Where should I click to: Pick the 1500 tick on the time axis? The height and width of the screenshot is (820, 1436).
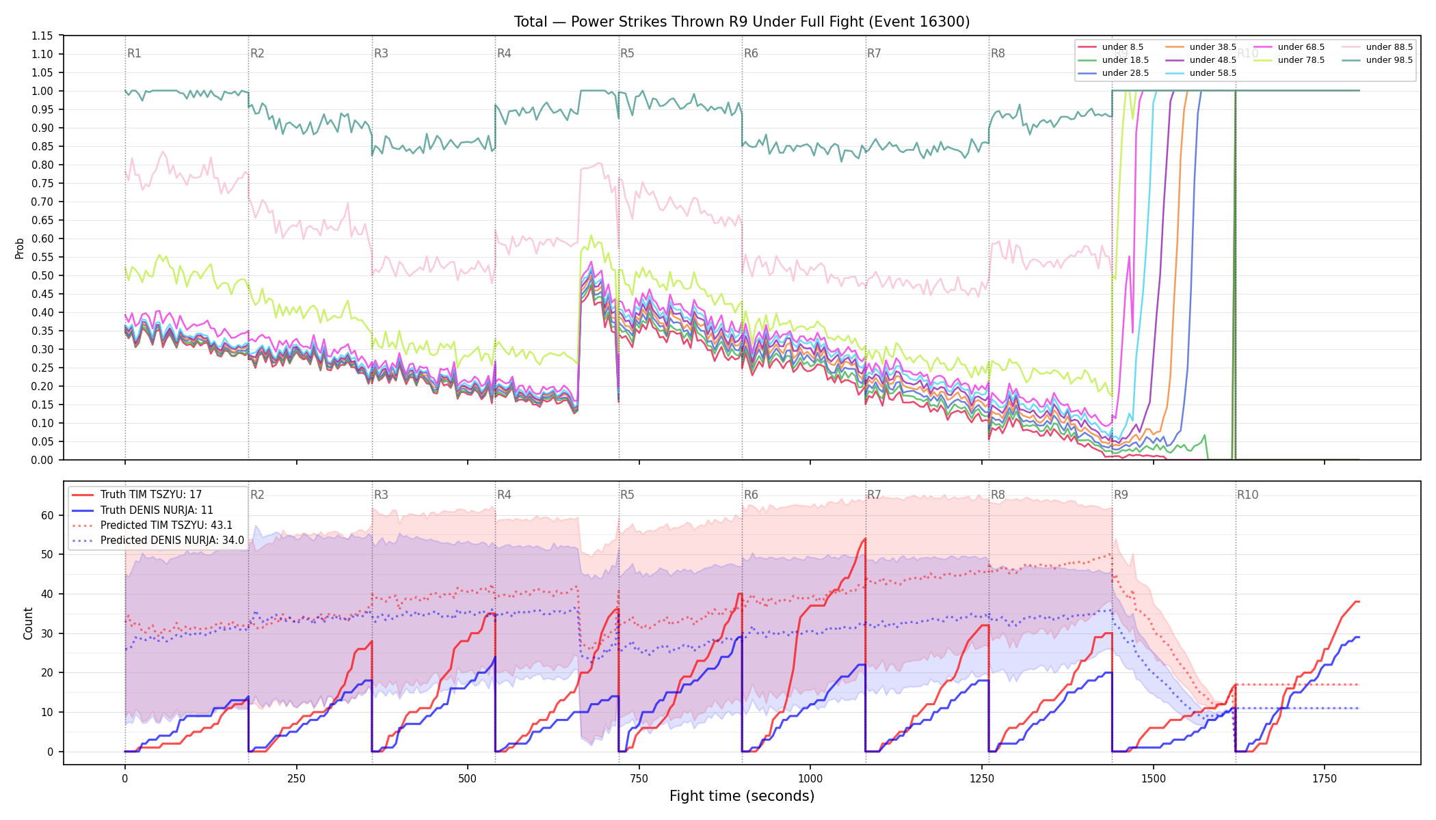1154,778
